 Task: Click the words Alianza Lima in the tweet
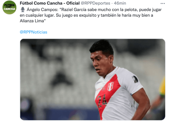(32, 21)
